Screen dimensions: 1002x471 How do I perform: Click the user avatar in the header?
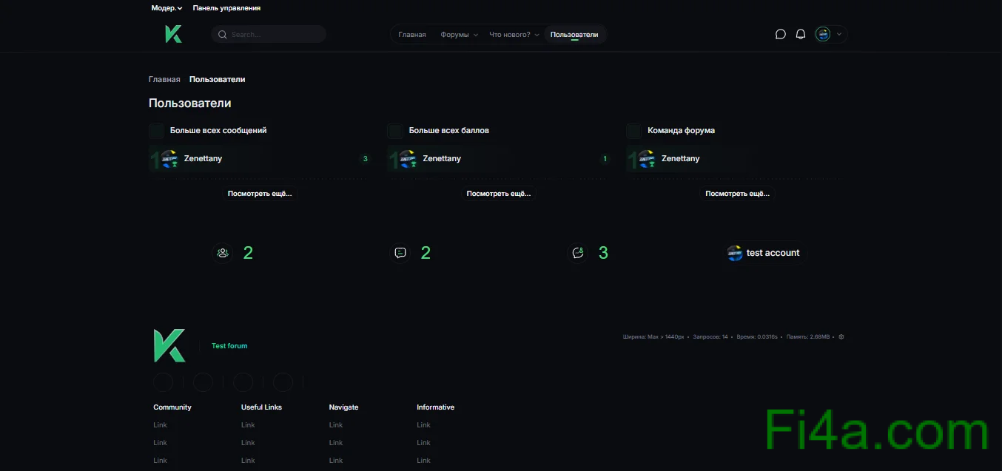[x=823, y=34]
